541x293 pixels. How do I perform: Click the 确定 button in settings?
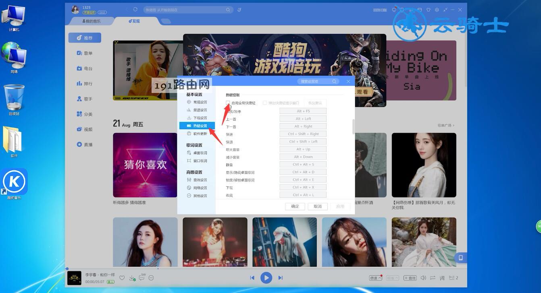click(x=295, y=206)
